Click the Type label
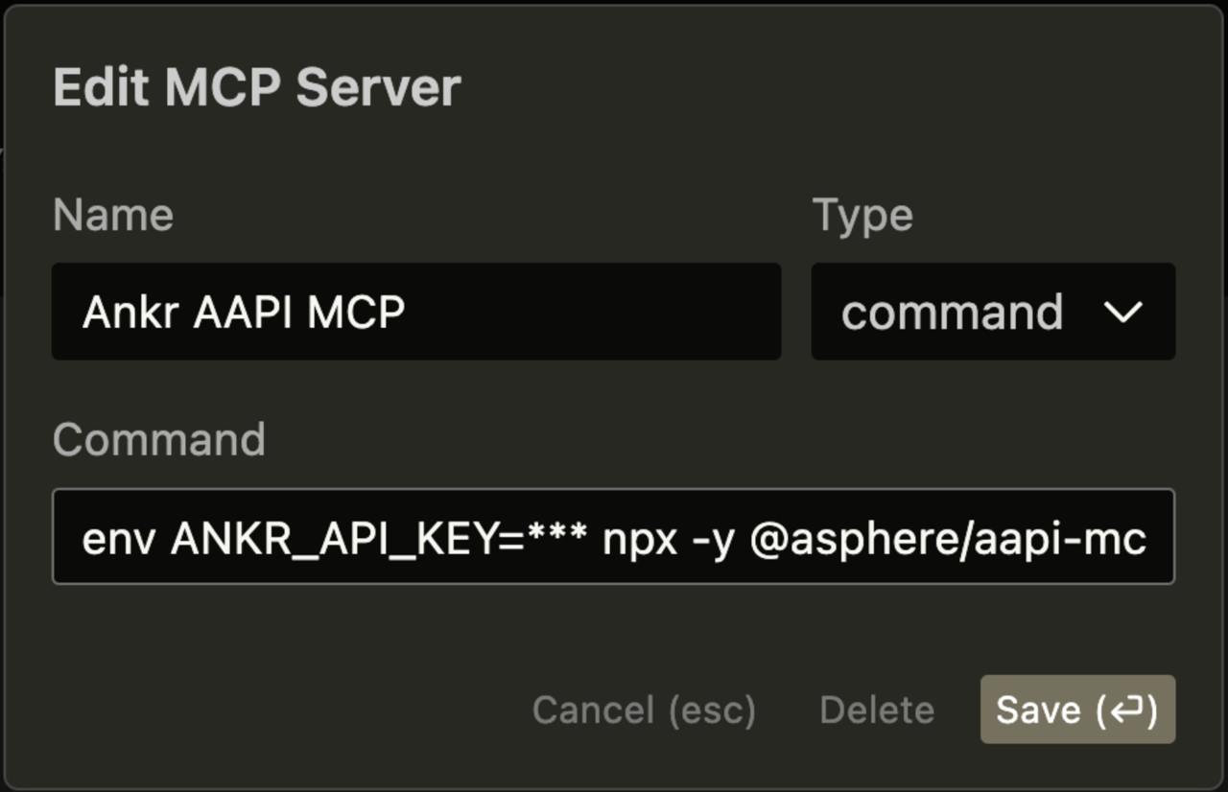Viewport: 1228px width, 792px height. point(862,214)
